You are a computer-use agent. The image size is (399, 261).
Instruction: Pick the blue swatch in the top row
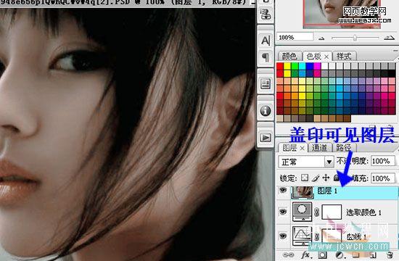[310, 67]
